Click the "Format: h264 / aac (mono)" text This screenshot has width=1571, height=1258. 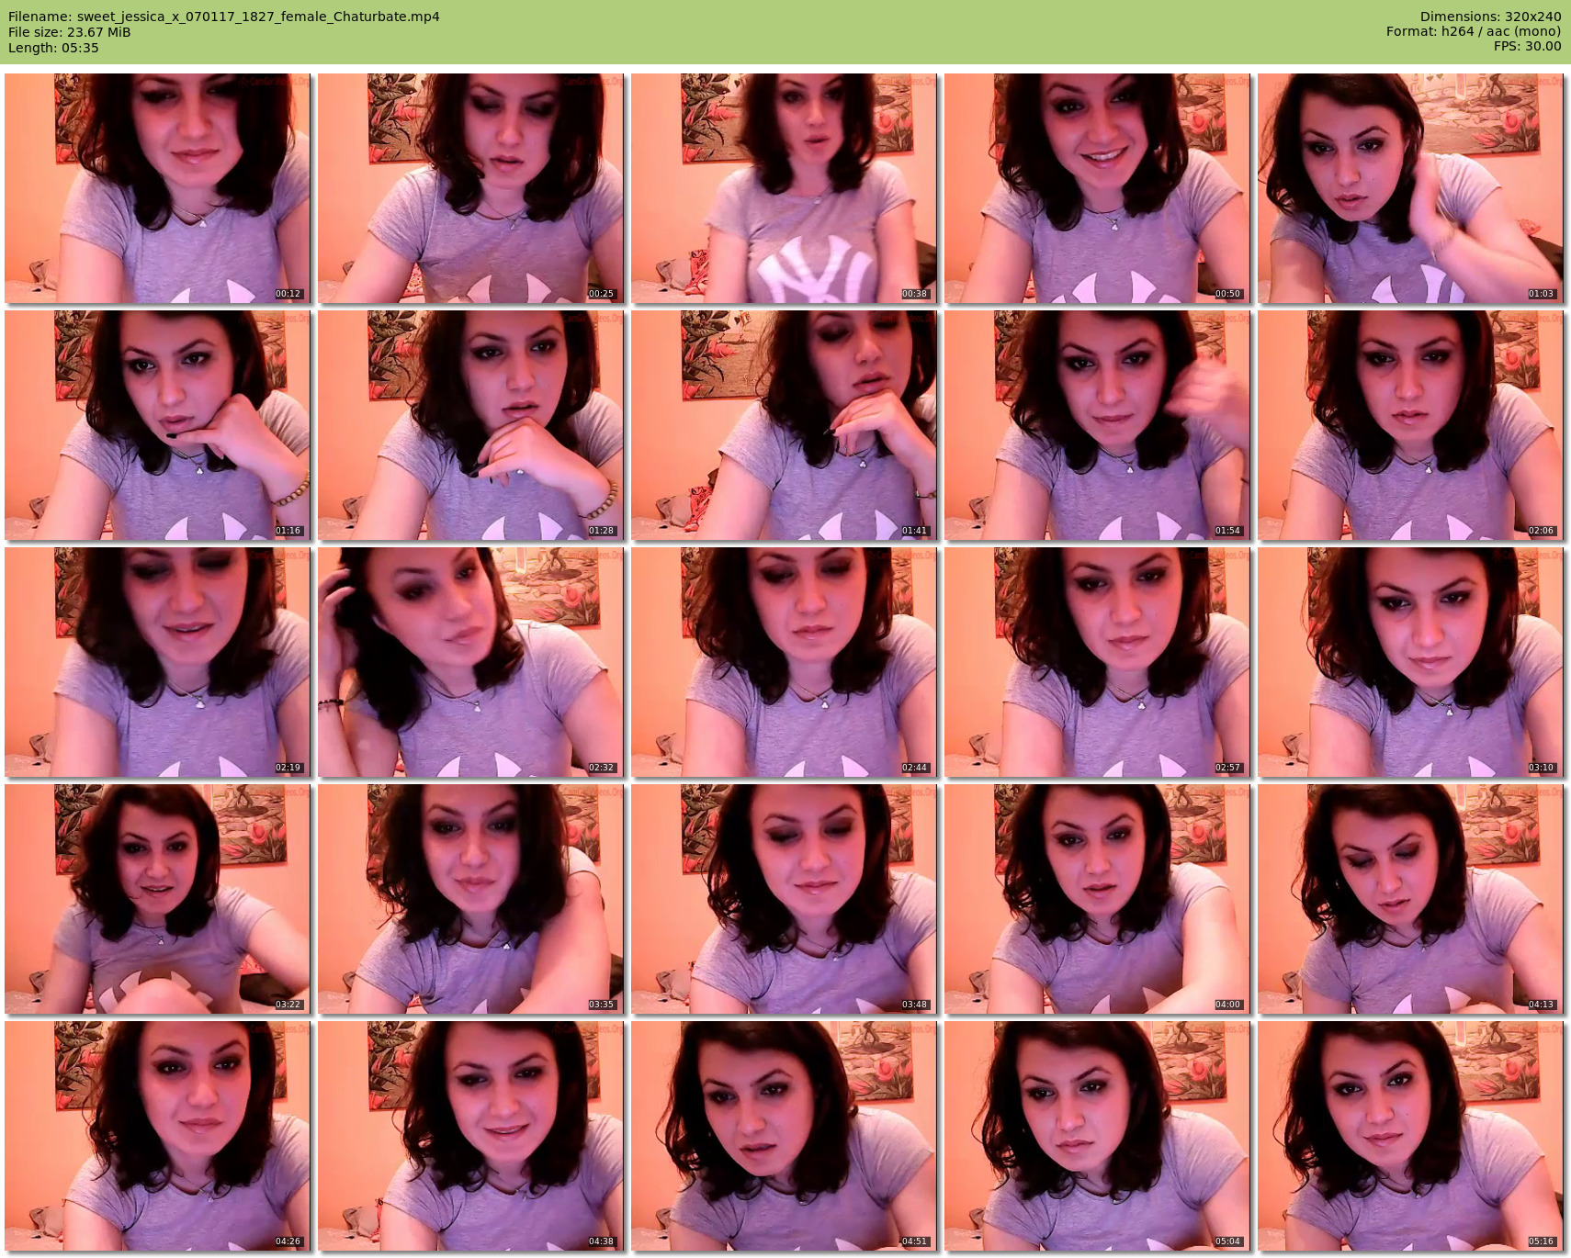(1474, 31)
